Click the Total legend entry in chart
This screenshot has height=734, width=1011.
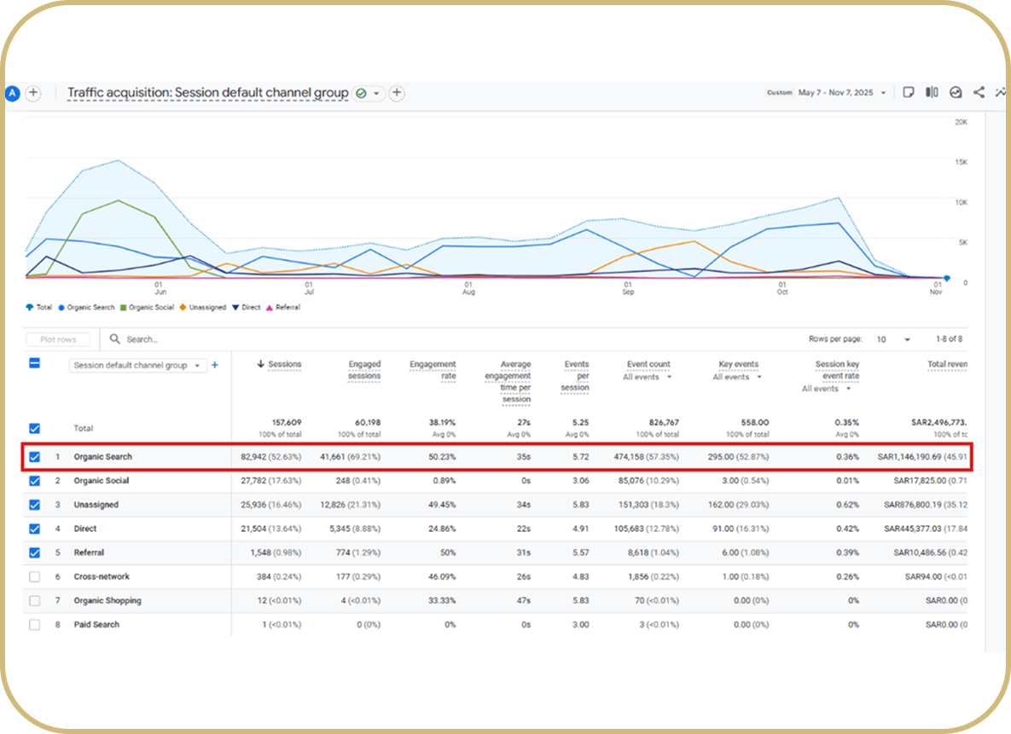[x=38, y=308]
